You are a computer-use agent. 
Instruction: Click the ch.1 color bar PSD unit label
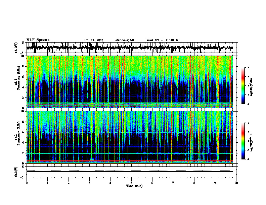[251, 87]
